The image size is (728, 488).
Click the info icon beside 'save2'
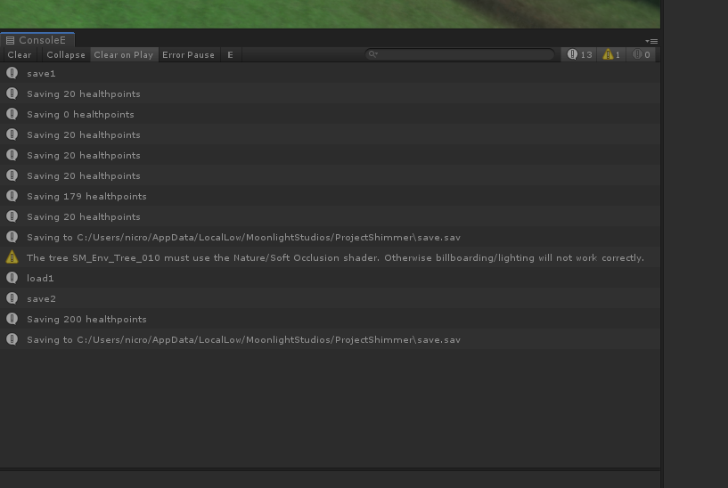[x=12, y=297]
